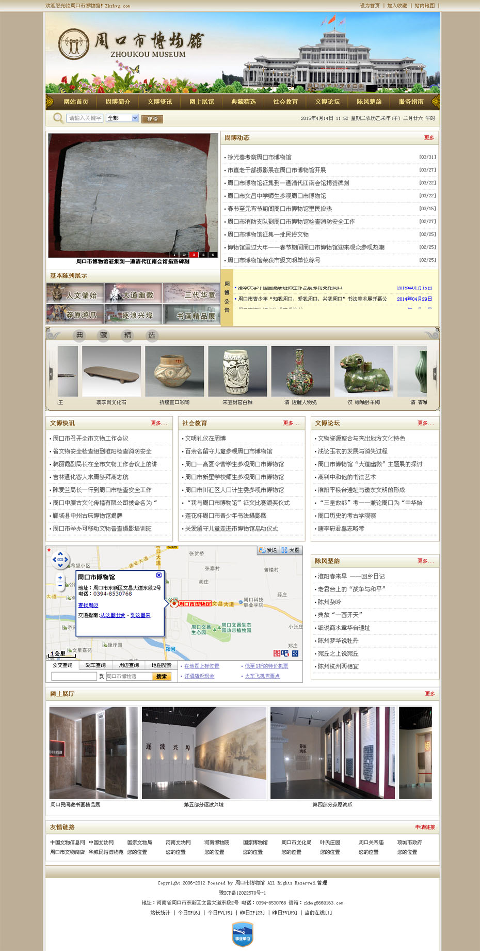Screen dimensions: 480x951
Task: Close the 周口市博物馆 map info popup
Action: pos(159,575)
